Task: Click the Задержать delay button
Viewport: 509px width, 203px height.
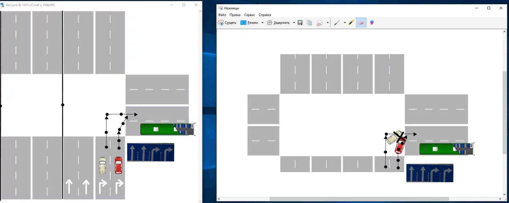Action: pos(278,23)
